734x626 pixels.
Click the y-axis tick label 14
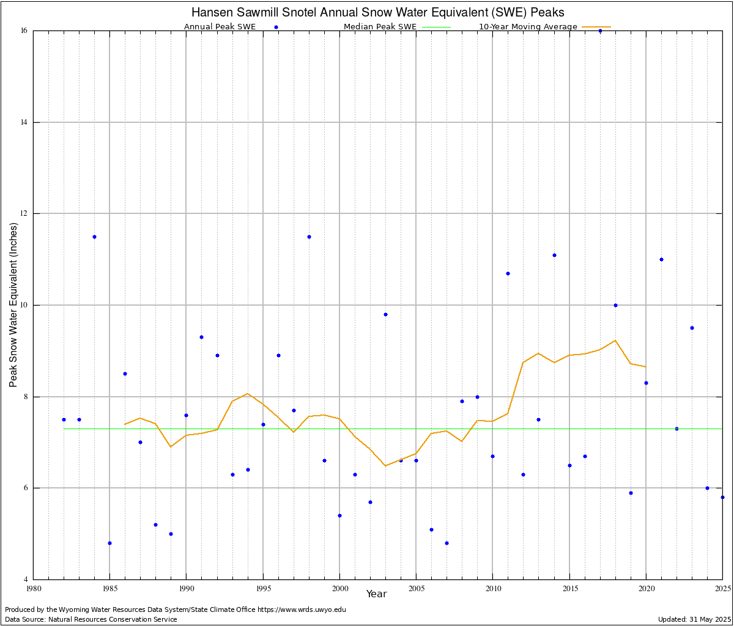(24, 122)
